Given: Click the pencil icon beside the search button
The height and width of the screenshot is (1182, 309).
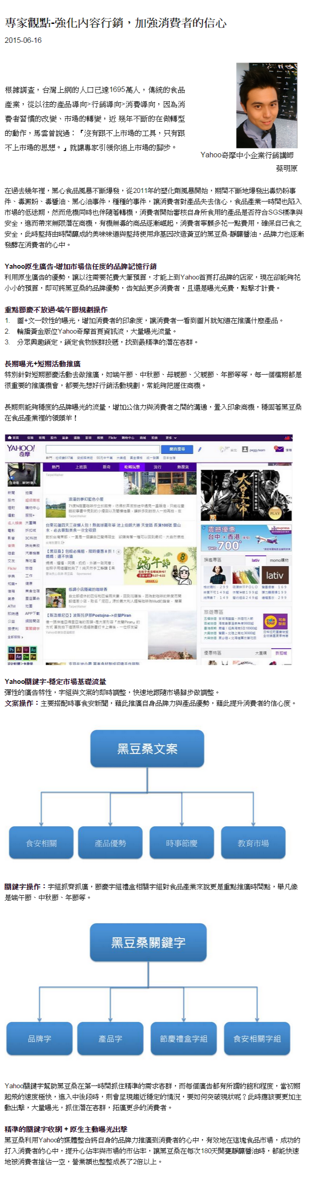Looking at the screenshot, I should click(200, 449).
